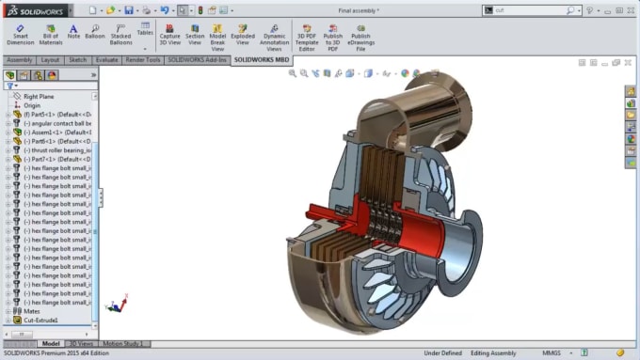This screenshot has width=640, height=360.
Task: Click the command search input field
Action: point(530,10)
